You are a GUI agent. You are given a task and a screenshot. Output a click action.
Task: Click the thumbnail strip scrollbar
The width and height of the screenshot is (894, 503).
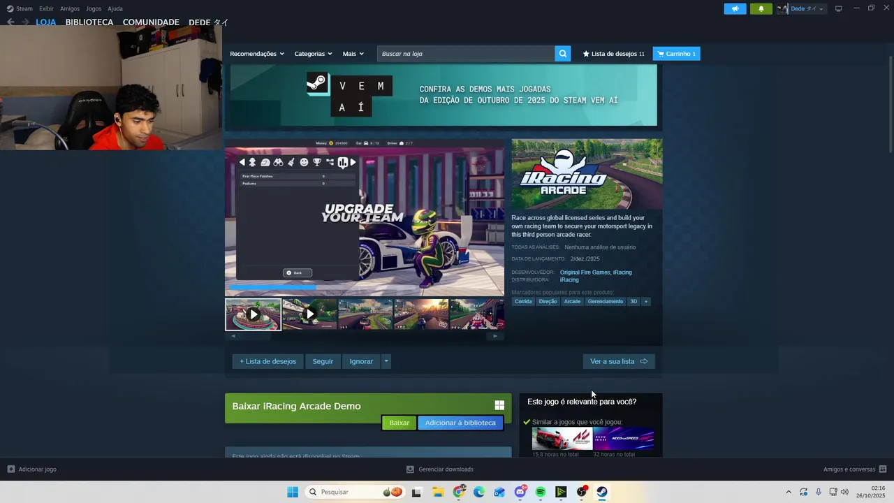point(365,336)
